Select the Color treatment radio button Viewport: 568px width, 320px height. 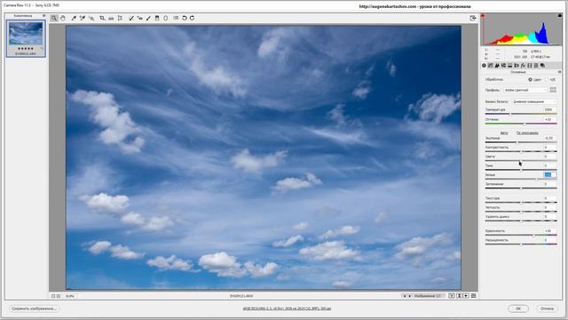click(531, 79)
